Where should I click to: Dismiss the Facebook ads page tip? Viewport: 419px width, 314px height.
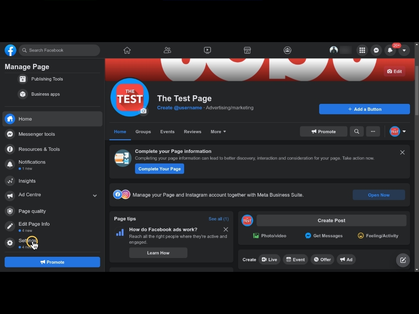(x=226, y=229)
